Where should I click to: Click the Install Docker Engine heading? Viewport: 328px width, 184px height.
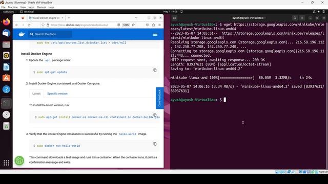click(36, 54)
